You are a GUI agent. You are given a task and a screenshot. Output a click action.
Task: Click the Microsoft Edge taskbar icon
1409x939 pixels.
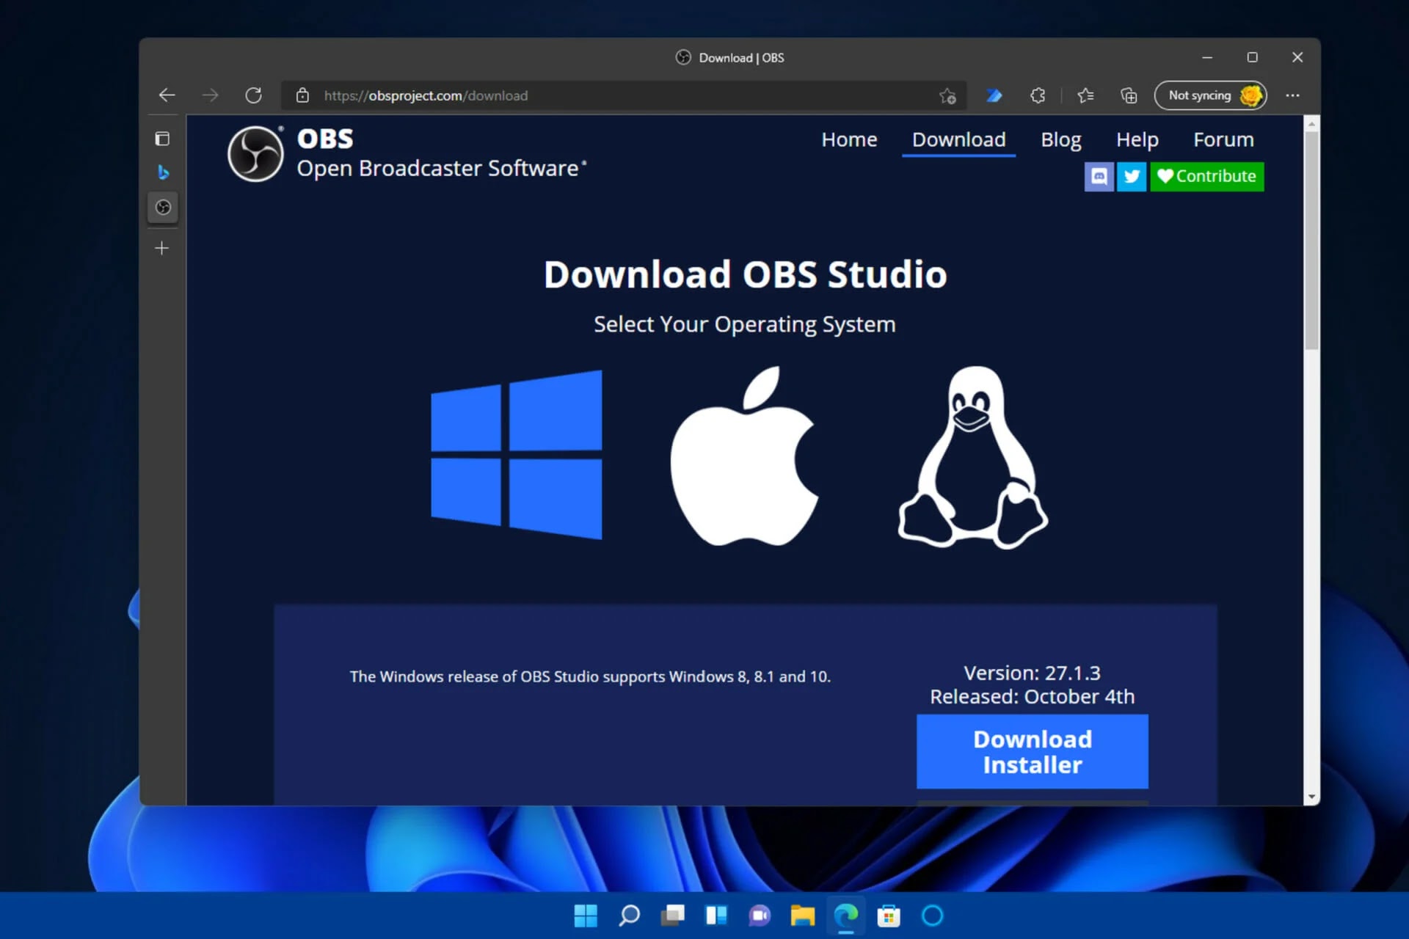pyautogui.click(x=845, y=916)
